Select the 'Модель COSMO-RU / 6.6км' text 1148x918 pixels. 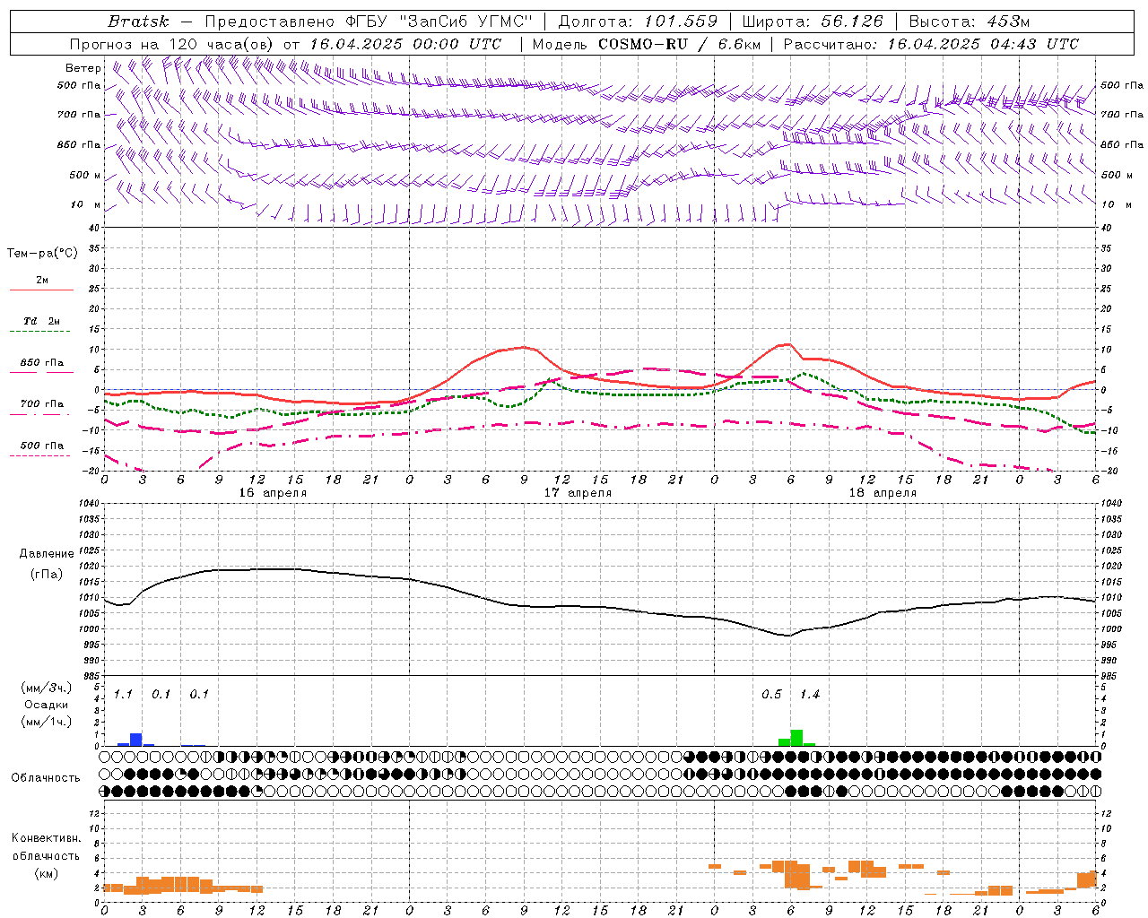click(x=646, y=44)
